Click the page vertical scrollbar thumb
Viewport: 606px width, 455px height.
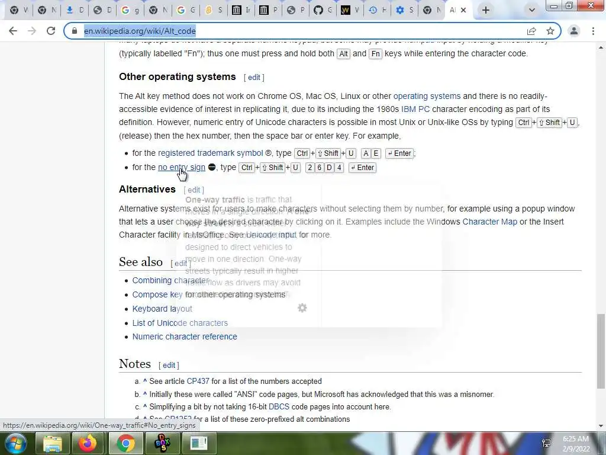(x=601, y=351)
